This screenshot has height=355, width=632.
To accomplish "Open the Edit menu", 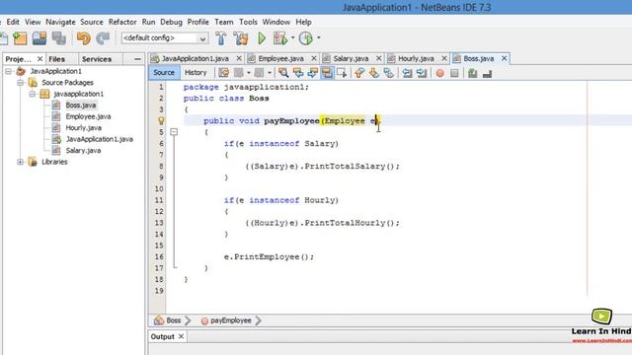I will tap(13, 22).
